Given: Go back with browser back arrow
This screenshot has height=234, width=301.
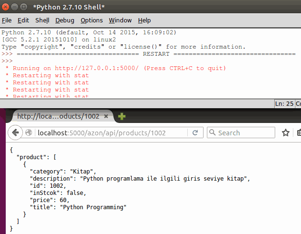Looking at the screenshot, I should tap(15, 132).
